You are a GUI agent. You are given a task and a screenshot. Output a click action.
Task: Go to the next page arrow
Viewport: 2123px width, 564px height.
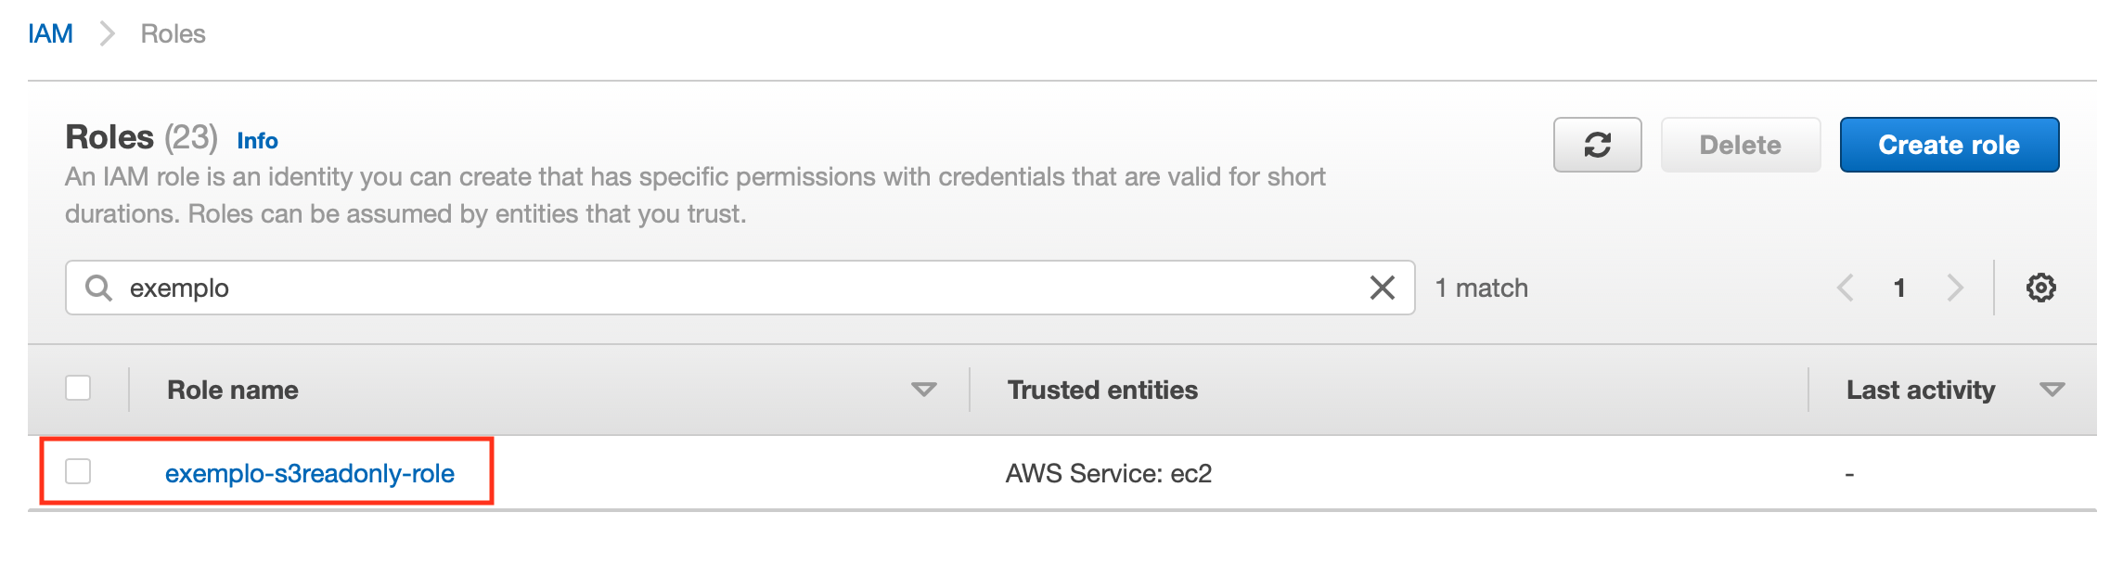point(1955,288)
